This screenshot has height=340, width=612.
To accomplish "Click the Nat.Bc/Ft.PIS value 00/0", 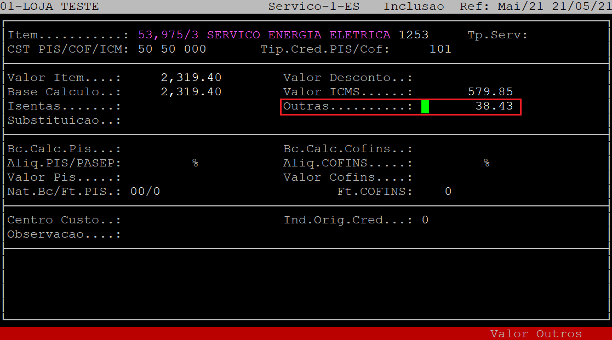I will point(145,192).
